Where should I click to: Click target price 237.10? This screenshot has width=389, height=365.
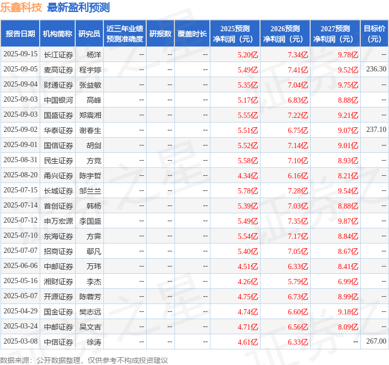tap(376, 130)
